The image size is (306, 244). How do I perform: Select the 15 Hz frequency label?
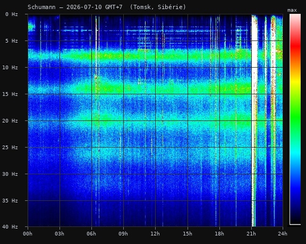pos(10,94)
